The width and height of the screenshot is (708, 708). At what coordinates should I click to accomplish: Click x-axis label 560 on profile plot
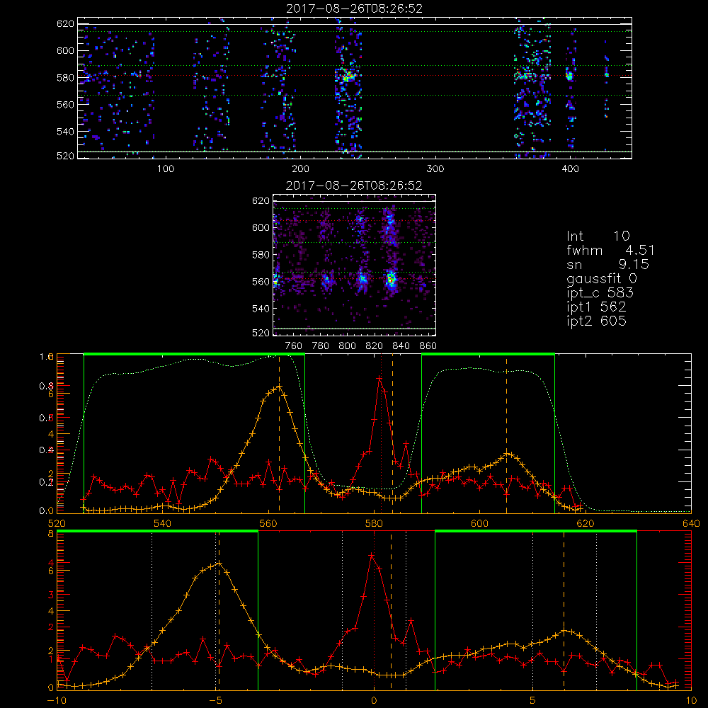pos(268,524)
